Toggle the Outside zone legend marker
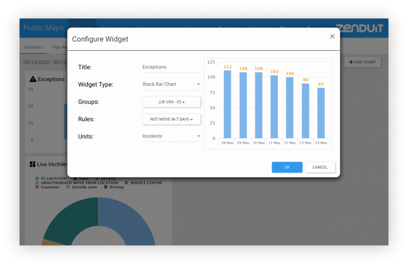Screen dimensions: 408x266 point(68,187)
